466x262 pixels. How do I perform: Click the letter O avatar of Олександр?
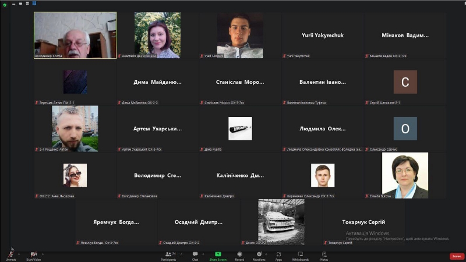click(x=405, y=129)
